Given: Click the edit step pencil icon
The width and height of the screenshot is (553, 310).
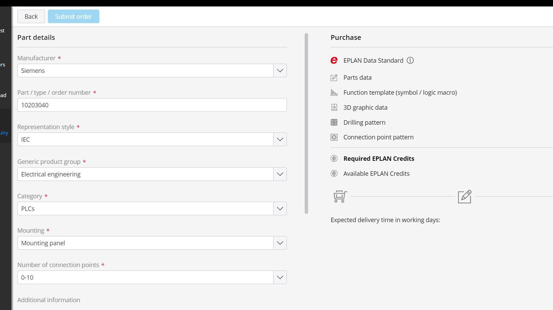Looking at the screenshot, I should point(465,197).
